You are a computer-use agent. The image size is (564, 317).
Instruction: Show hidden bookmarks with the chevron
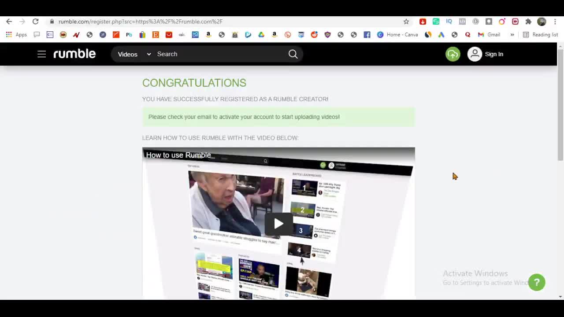tap(512, 35)
